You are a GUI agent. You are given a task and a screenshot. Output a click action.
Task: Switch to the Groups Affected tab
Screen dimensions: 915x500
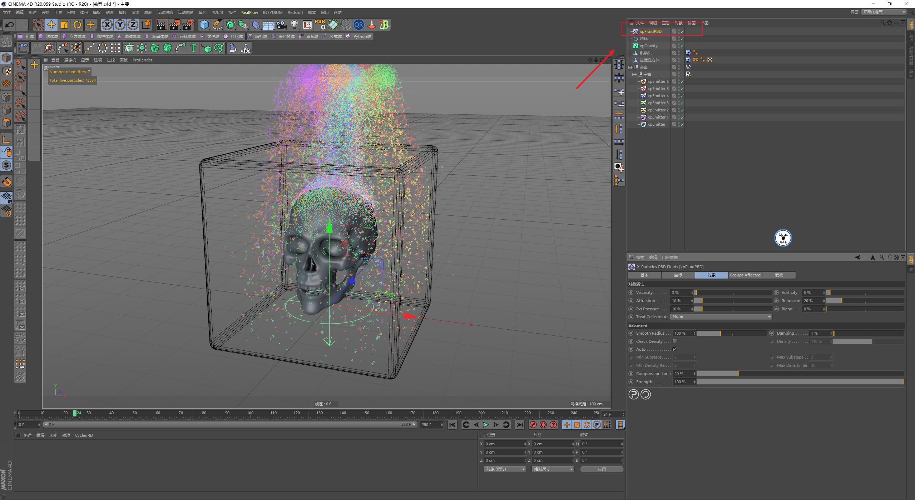tap(745, 275)
